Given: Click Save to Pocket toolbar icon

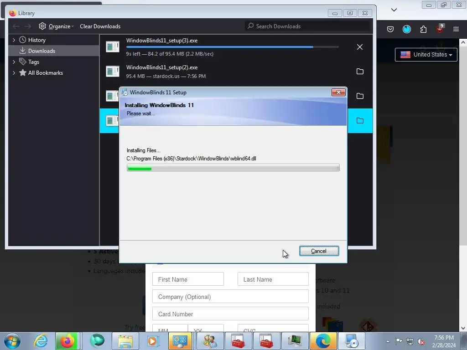Looking at the screenshot, I should (x=390, y=29).
